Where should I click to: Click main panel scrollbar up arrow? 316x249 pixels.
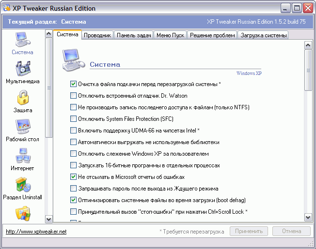pos(308,45)
